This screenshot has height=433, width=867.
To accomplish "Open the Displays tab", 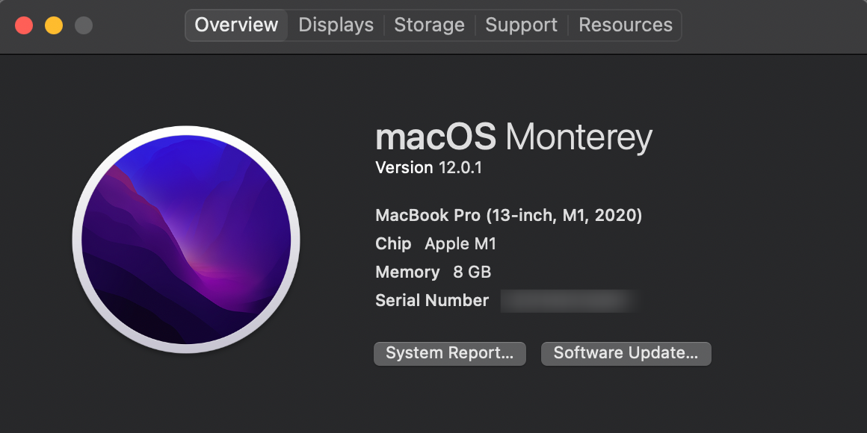I will tap(336, 25).
